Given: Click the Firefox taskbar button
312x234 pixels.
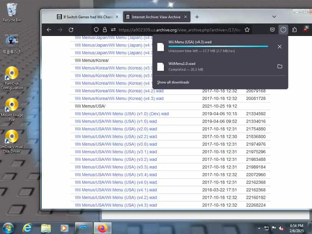Looking at the screenshot, I should (102, 228).
